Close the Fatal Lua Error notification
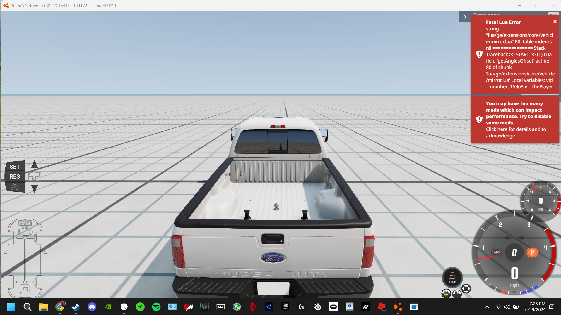Image resolution: width=561 pixels, height=315 pixels. click(x=555, y=22)
